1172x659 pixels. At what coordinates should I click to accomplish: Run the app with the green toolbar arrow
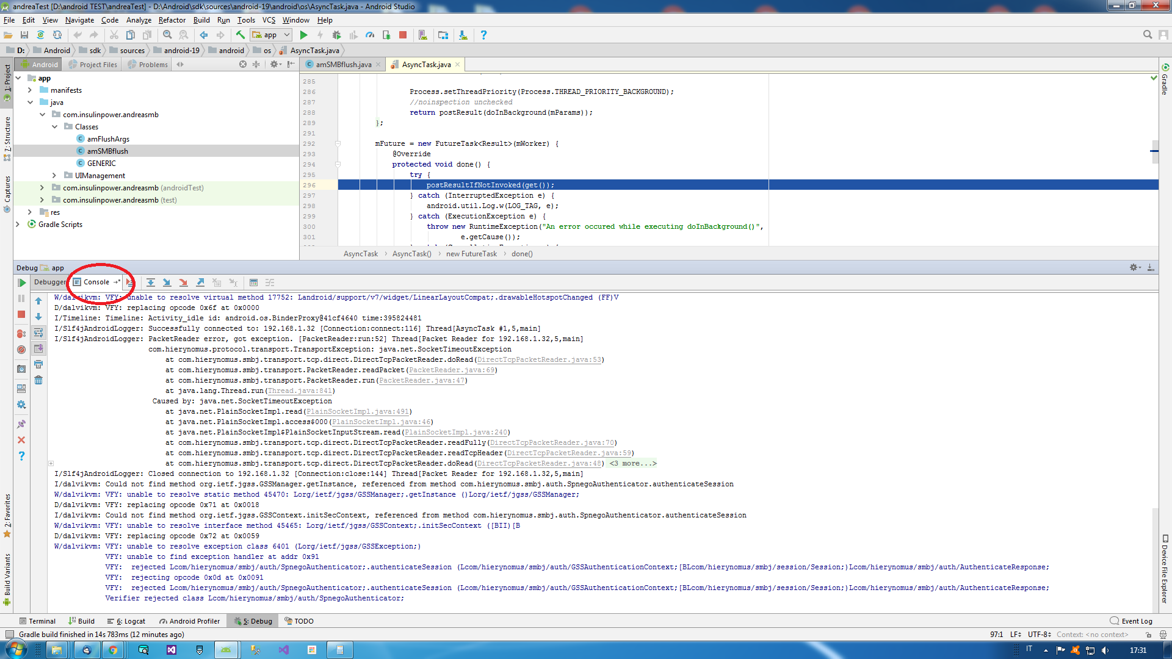304,35
